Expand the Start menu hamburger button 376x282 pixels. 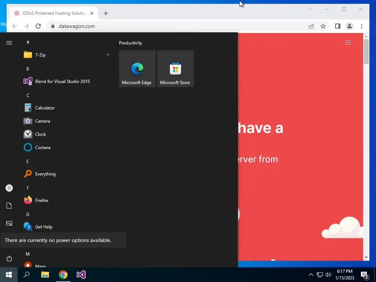click(9, 43)
